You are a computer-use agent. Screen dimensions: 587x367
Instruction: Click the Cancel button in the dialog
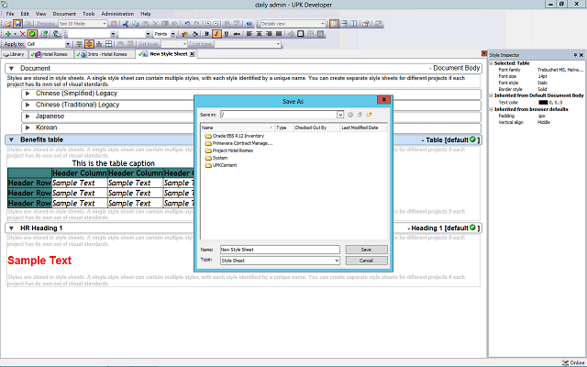(366, 261)
